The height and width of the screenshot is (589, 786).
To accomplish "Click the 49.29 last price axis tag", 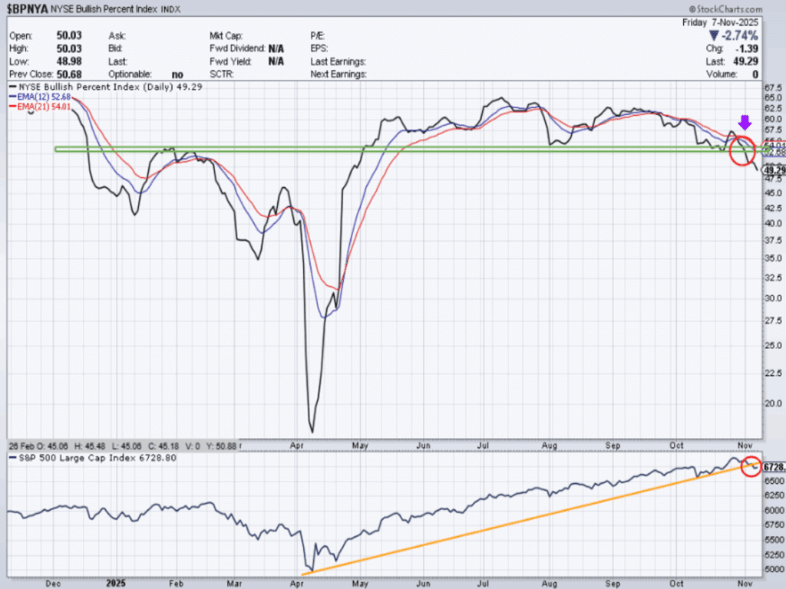I will tap(774, 170).
